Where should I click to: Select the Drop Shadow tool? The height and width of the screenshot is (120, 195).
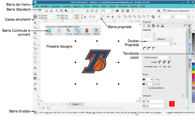(x=35, y=74)
